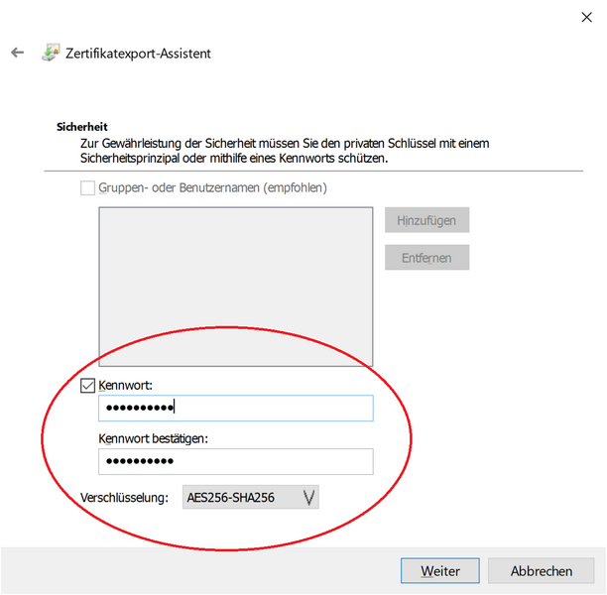Click into the Kennwort bestätigen field
The width and height of the screenshot is (607, 595).
click(x=235, y=461)
